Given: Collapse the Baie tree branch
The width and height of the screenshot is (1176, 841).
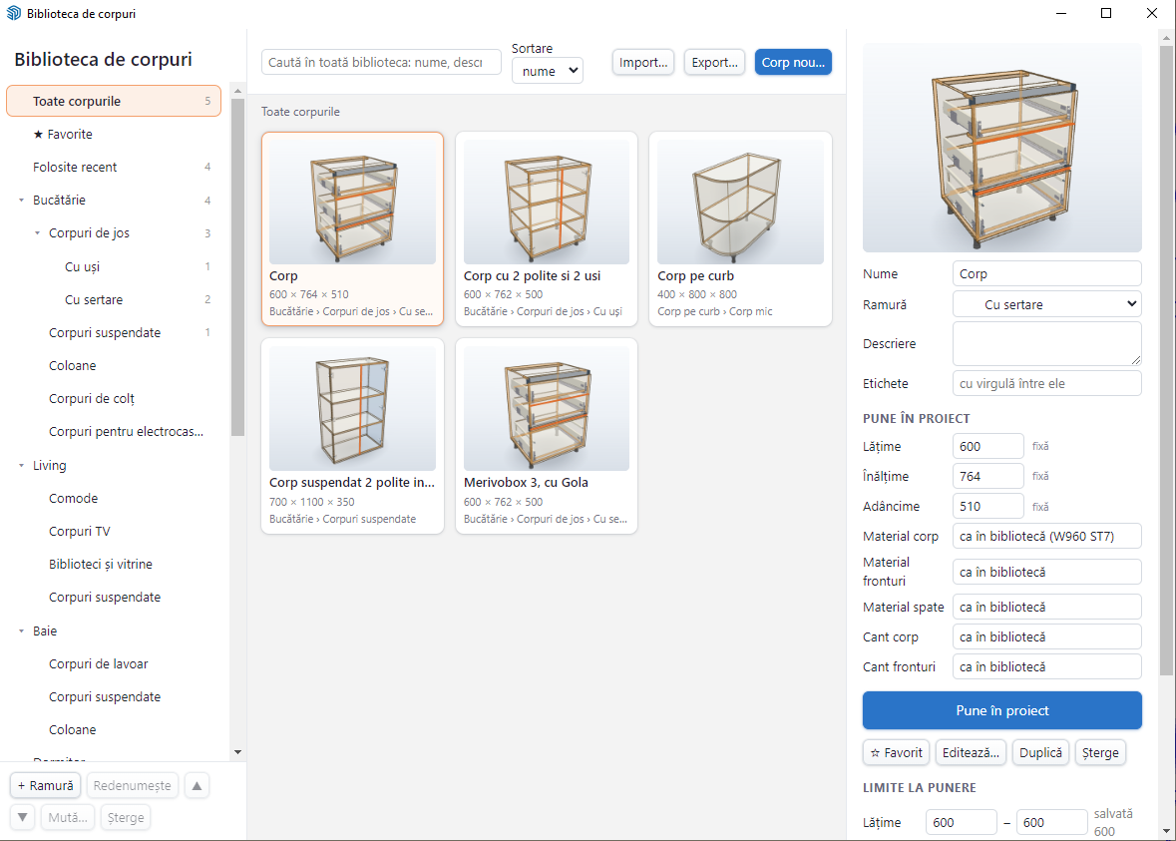Looking at the screenshot, I should point(21,631).
